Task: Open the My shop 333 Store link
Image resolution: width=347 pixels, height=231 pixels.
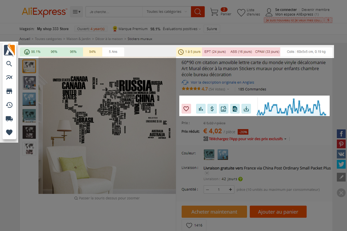Action: (x=53, y=29)
